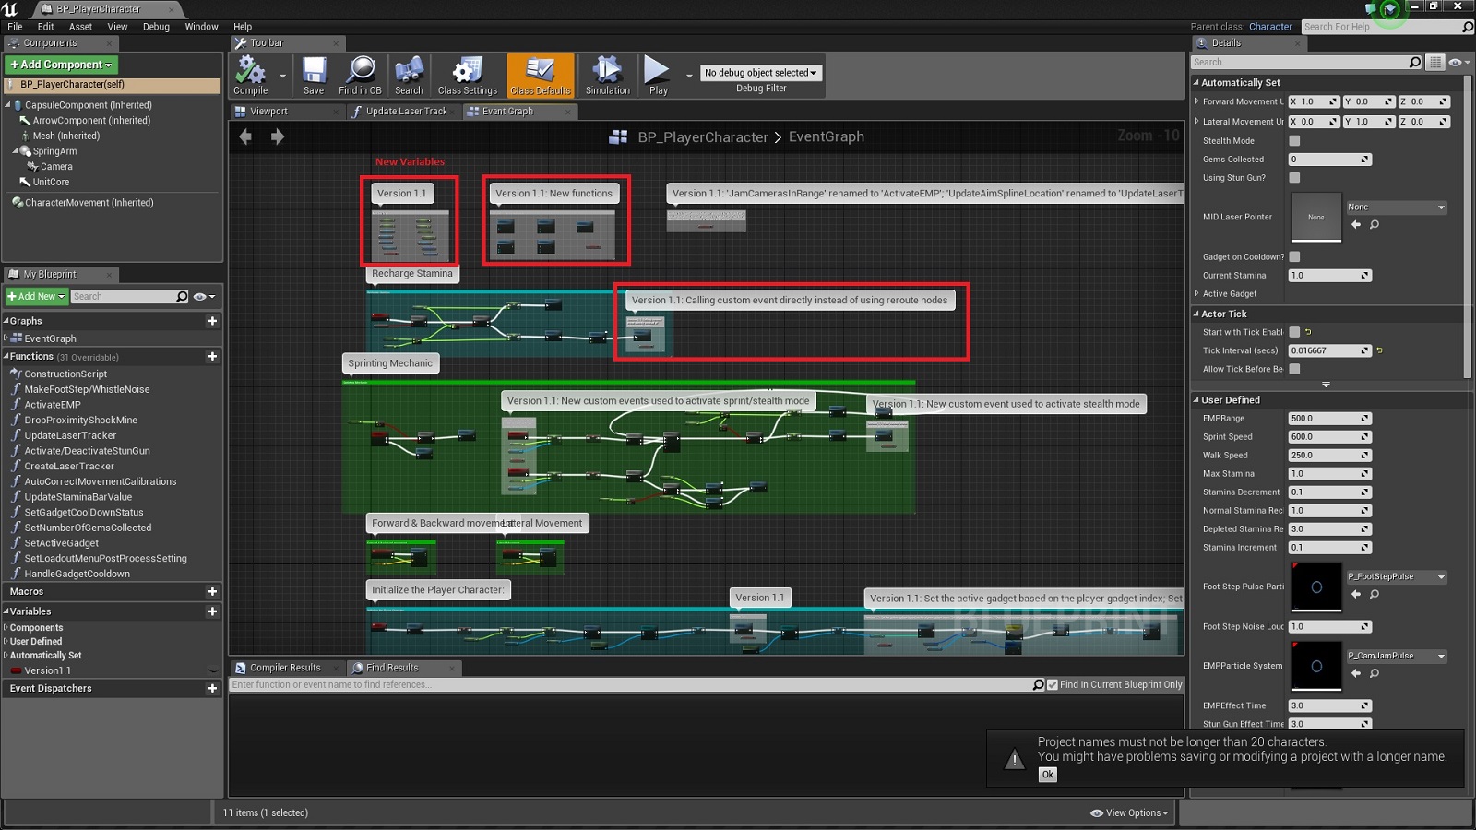Image resolution: width=1476 pixels, height=830 pixels.
Task: Open Add Component dropdown
Action: (x=61, y=65)
